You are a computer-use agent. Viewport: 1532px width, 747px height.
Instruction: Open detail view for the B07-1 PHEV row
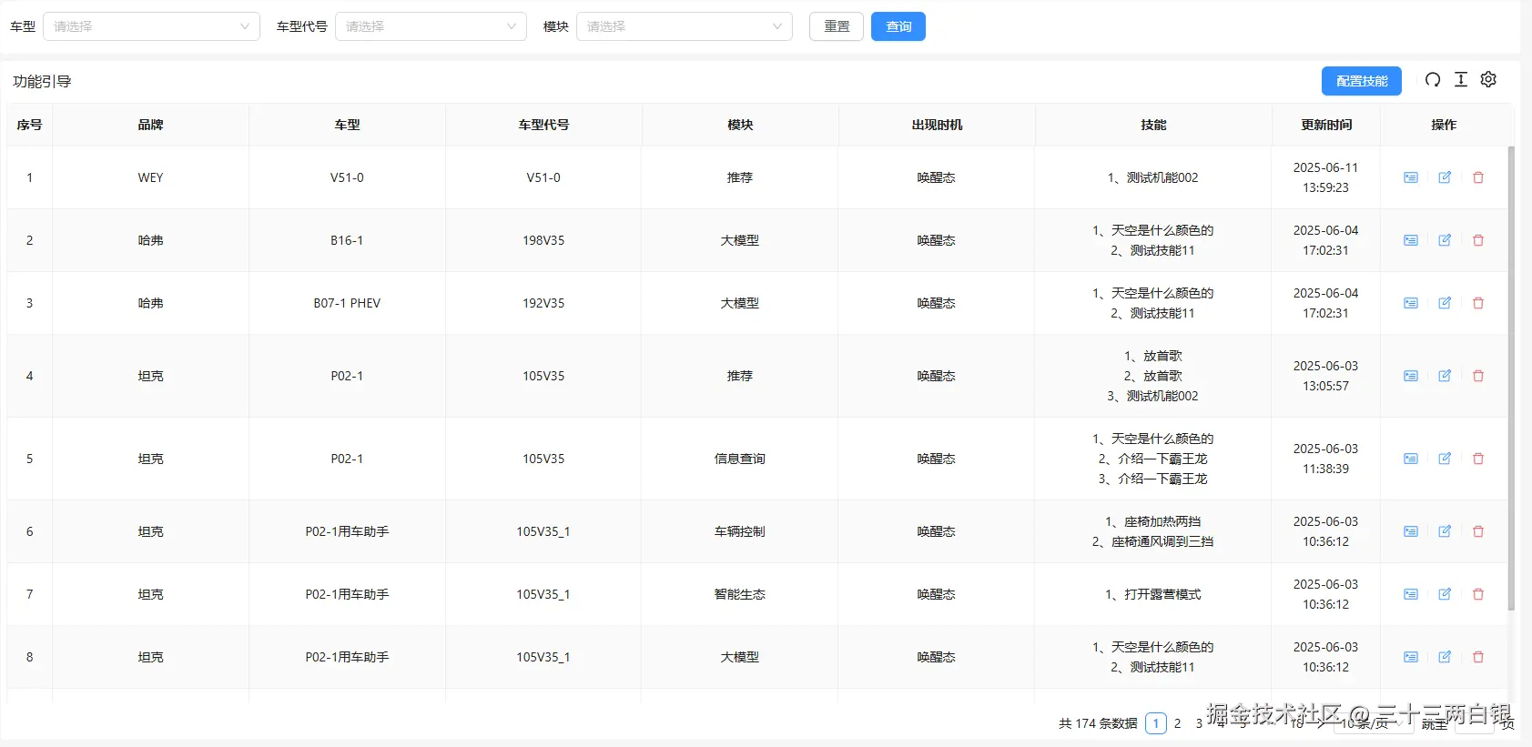[x=1410, y=303]
